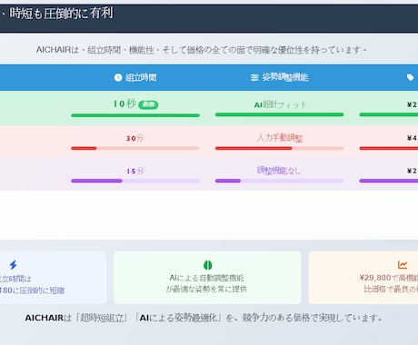Viewport: 418px width, 345px height.
Task: Click the 10秒 value in green row
Action: pyautogui.click(x=124, y=103)
